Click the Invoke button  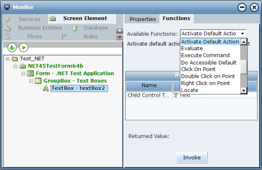click(x=192, y=157)
